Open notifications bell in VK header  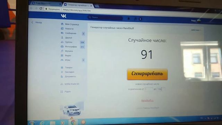pos(129,18)
